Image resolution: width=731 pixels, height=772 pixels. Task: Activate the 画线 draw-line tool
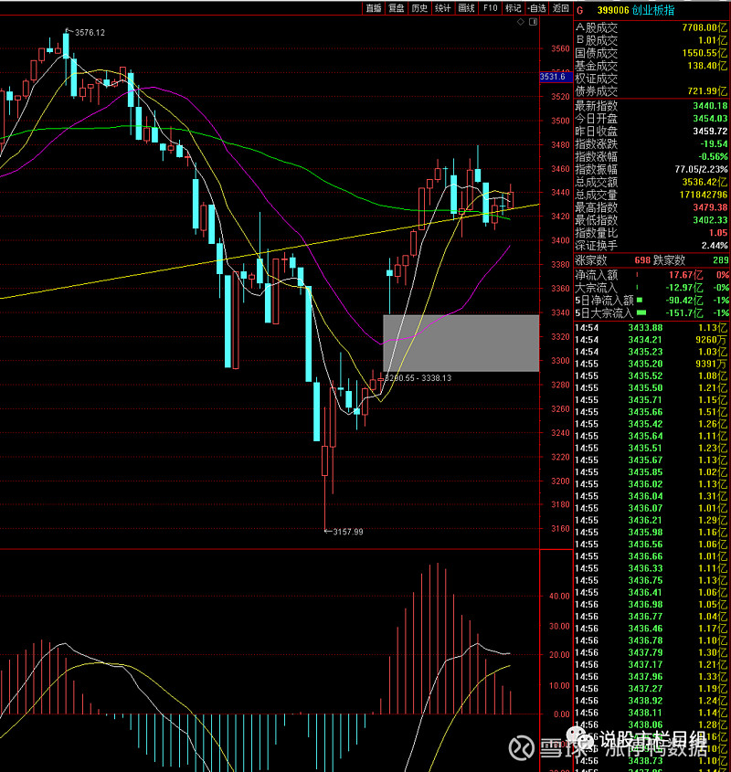(467, 8)
